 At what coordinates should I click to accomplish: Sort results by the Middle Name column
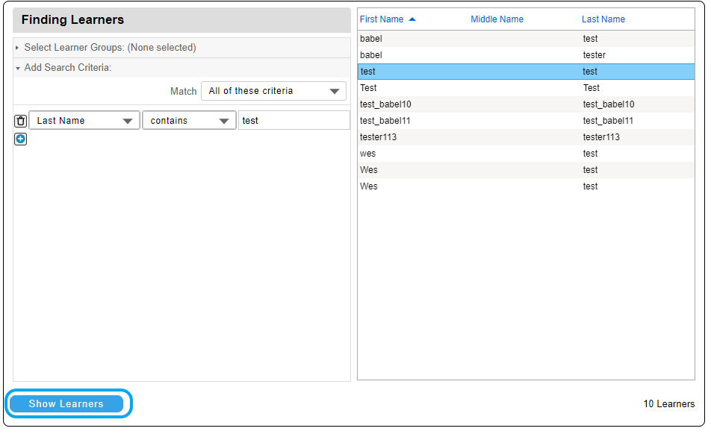[497, 19]
